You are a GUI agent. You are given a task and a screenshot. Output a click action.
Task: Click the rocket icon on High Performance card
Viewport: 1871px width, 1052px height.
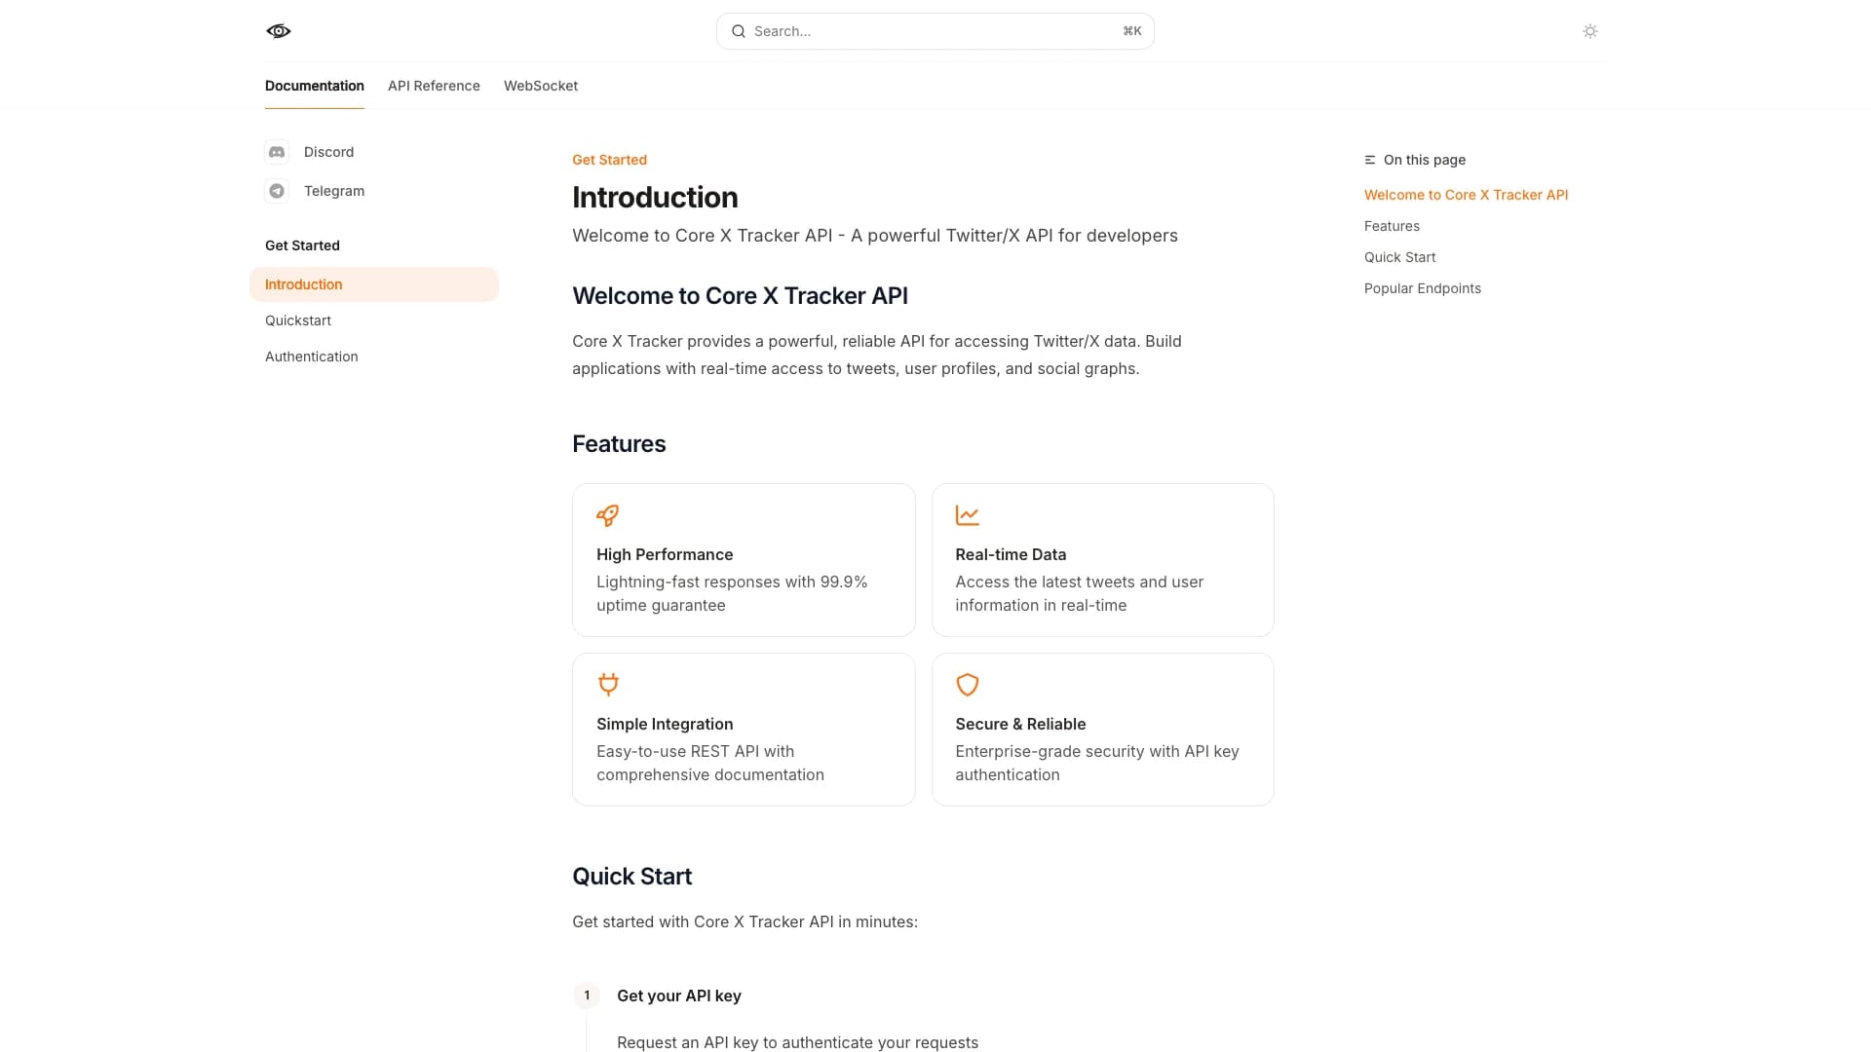[607, 515]
